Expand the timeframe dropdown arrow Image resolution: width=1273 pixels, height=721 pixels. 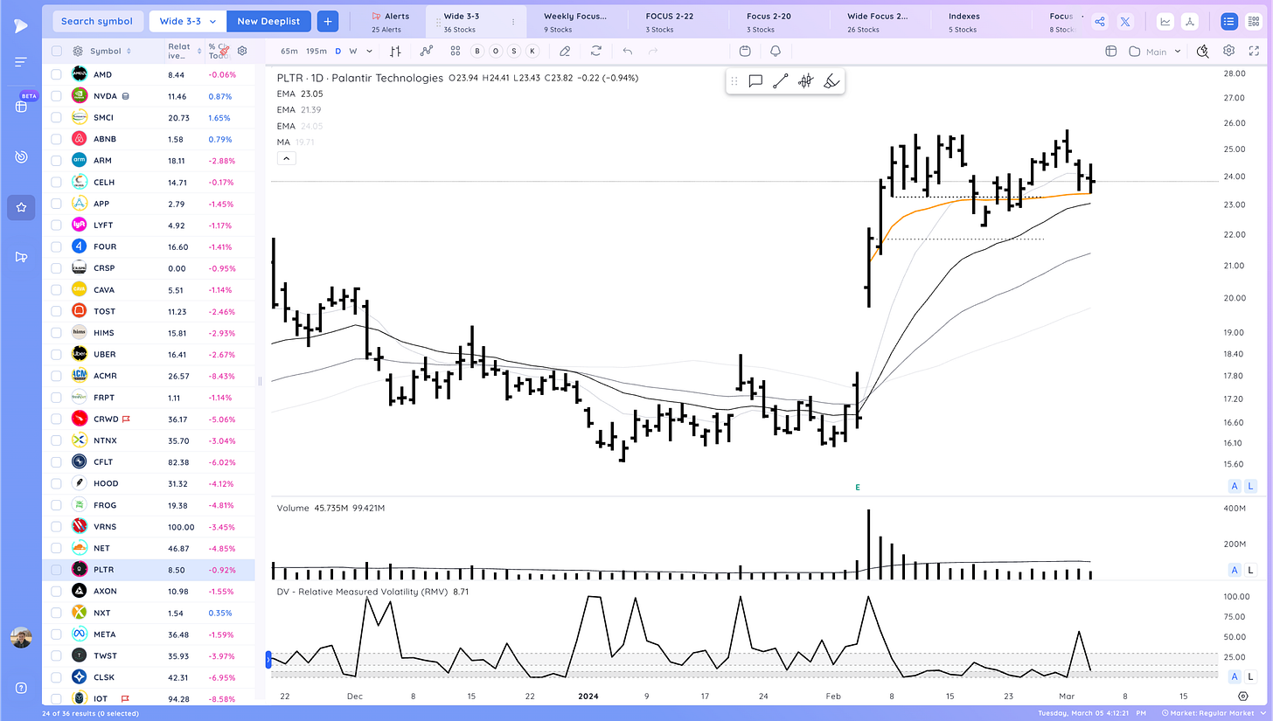click(x=368, y=52)
